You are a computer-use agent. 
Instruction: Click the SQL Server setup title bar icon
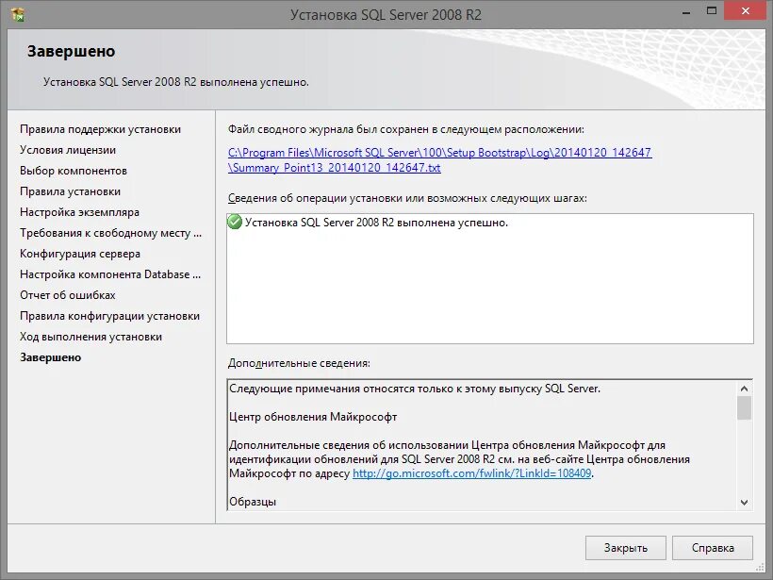pos(18,14)
